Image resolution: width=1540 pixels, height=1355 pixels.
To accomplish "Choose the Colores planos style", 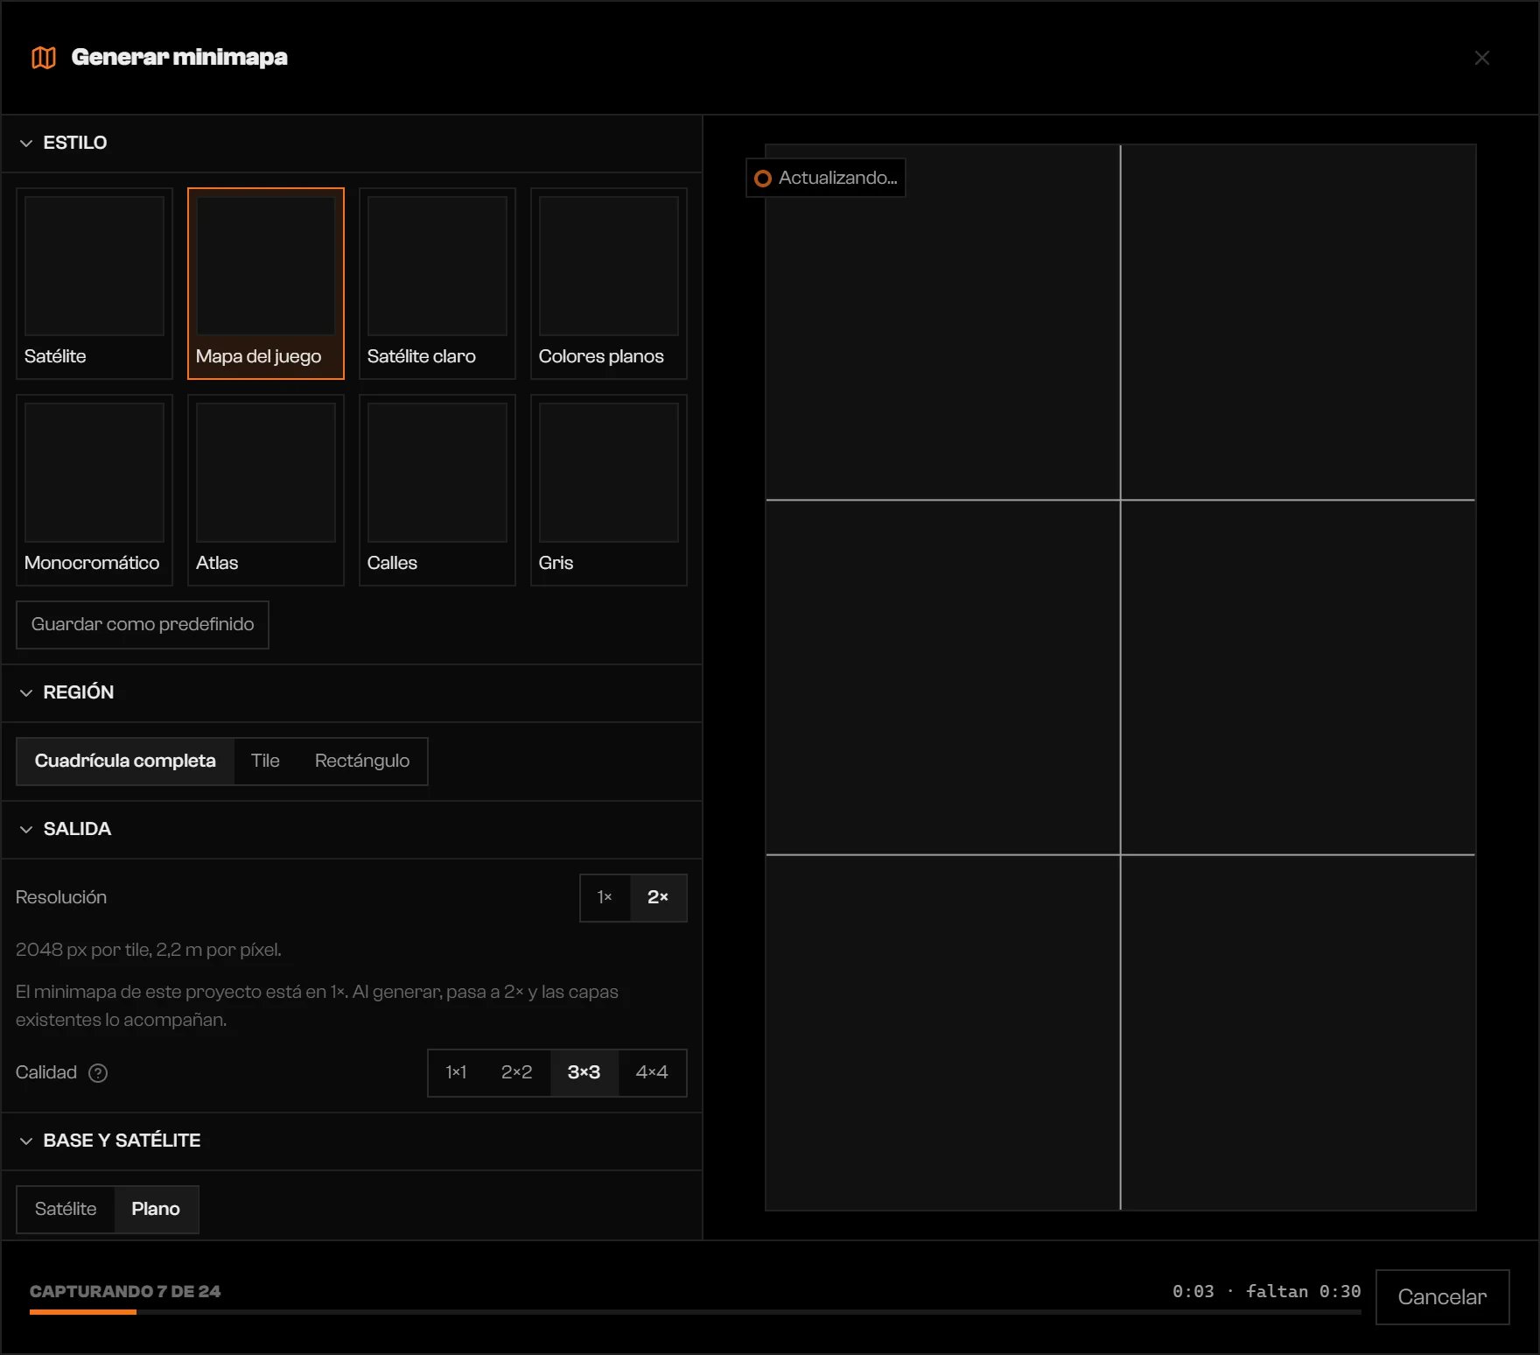I will point(609,284).
